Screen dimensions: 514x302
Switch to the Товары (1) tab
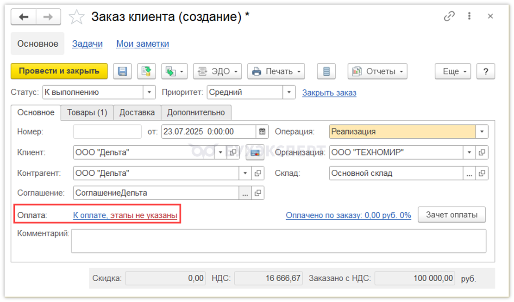point(87,112)
